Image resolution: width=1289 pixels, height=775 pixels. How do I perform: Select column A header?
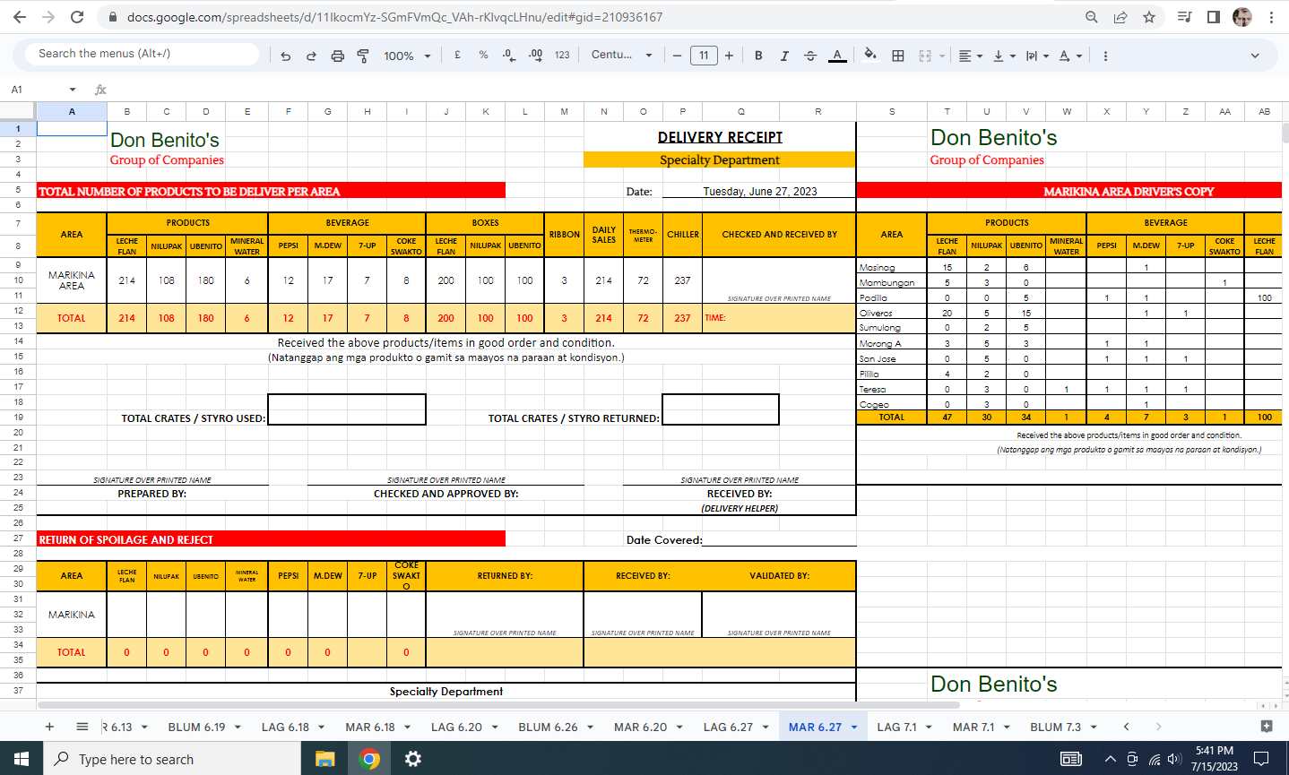point(72,112)
